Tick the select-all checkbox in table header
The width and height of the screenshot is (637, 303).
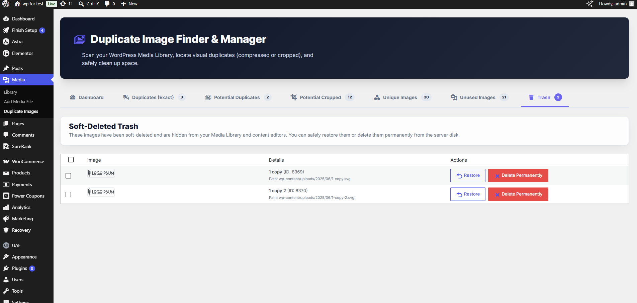coord(71,160)
